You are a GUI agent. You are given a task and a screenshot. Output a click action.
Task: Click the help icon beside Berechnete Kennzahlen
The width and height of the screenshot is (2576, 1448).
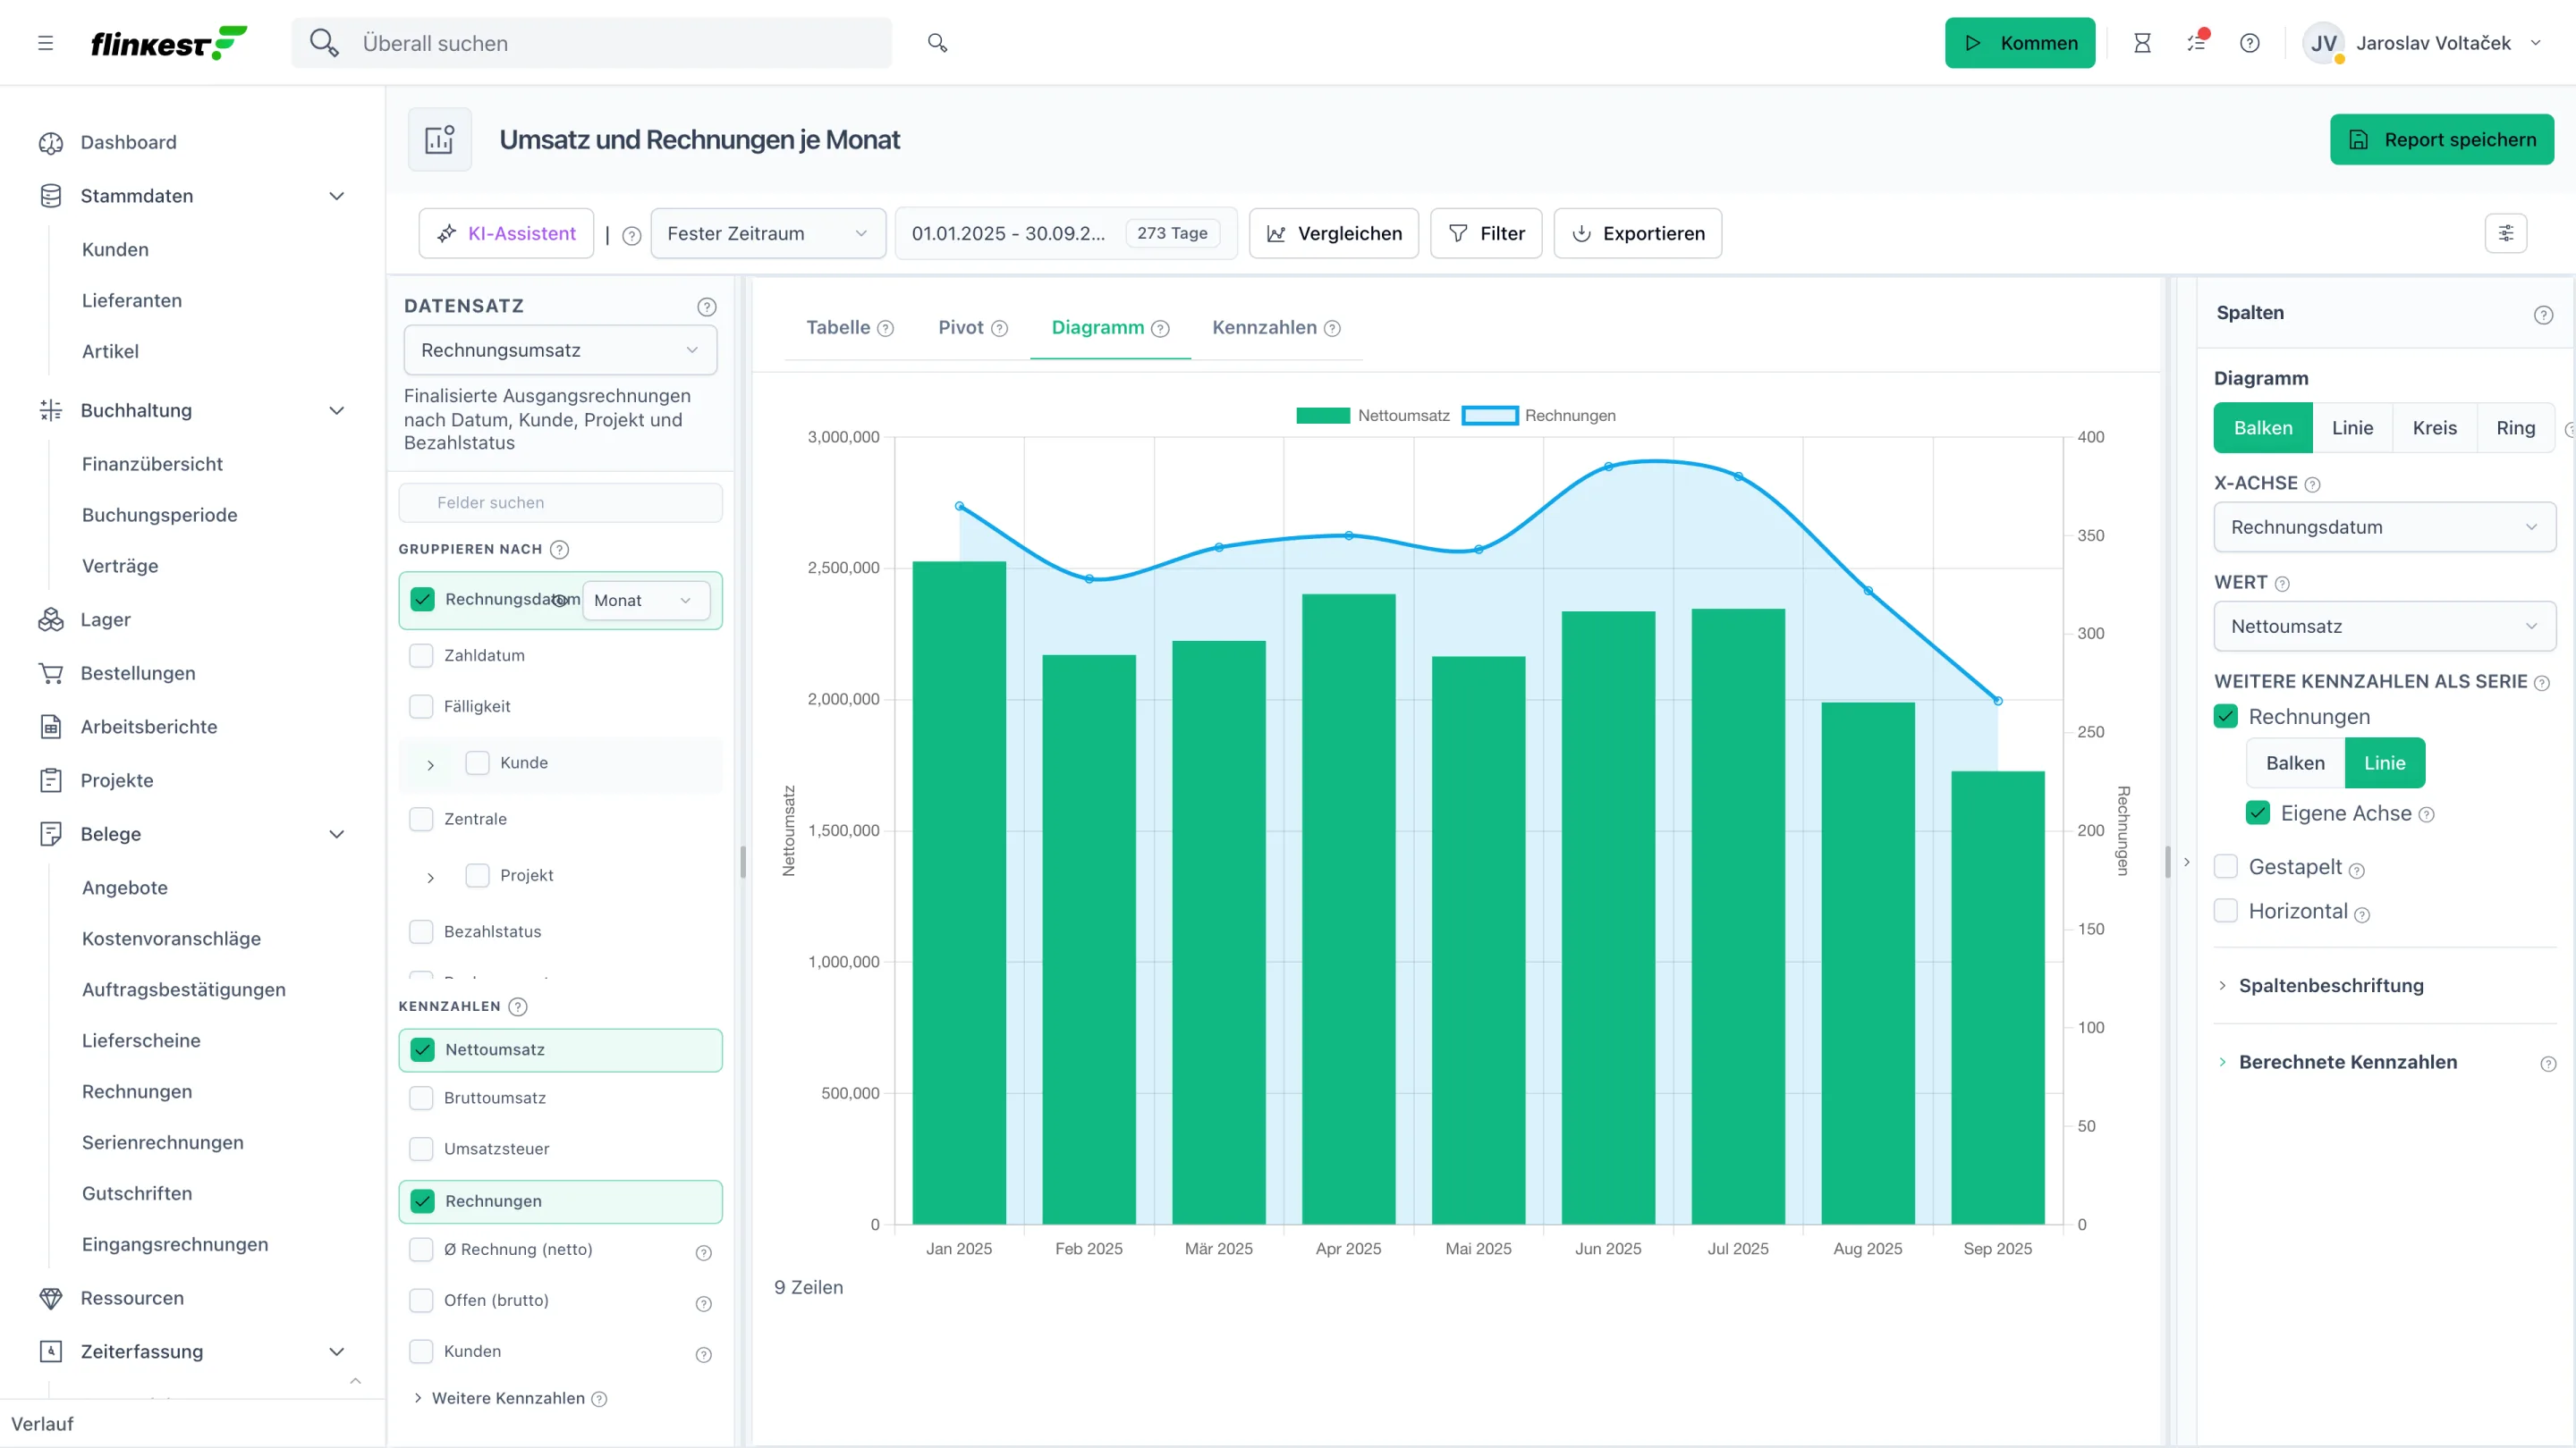coord(2548,1065)
